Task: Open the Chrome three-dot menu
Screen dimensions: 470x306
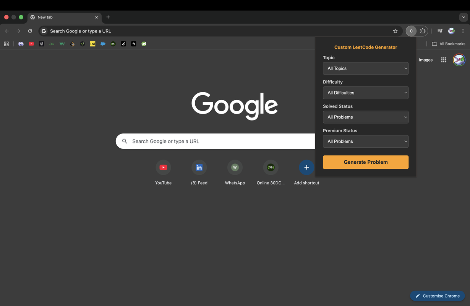Action: click(x=463, y=31)
